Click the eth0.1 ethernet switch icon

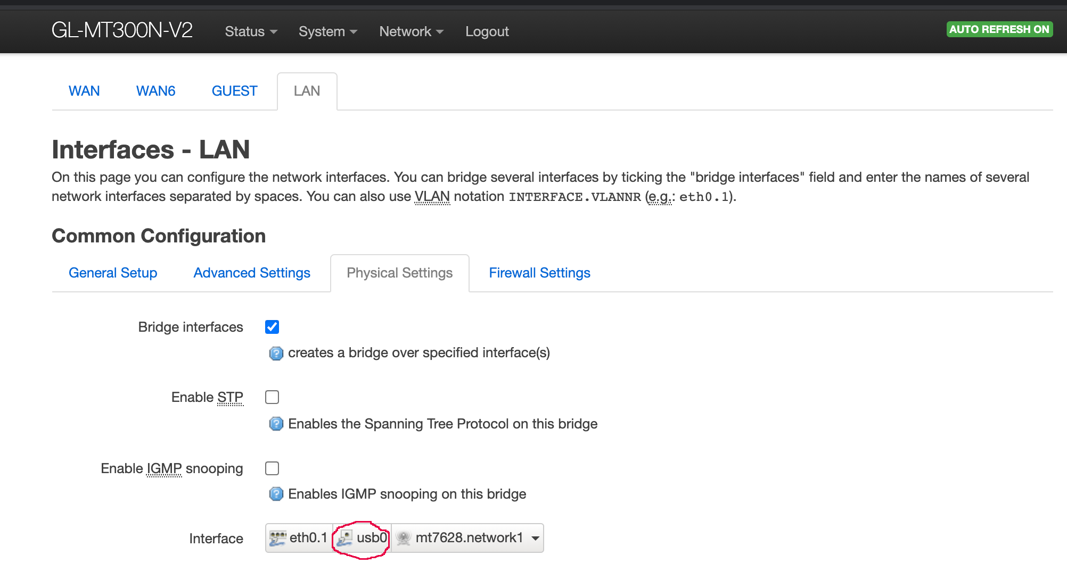[277, 538]
